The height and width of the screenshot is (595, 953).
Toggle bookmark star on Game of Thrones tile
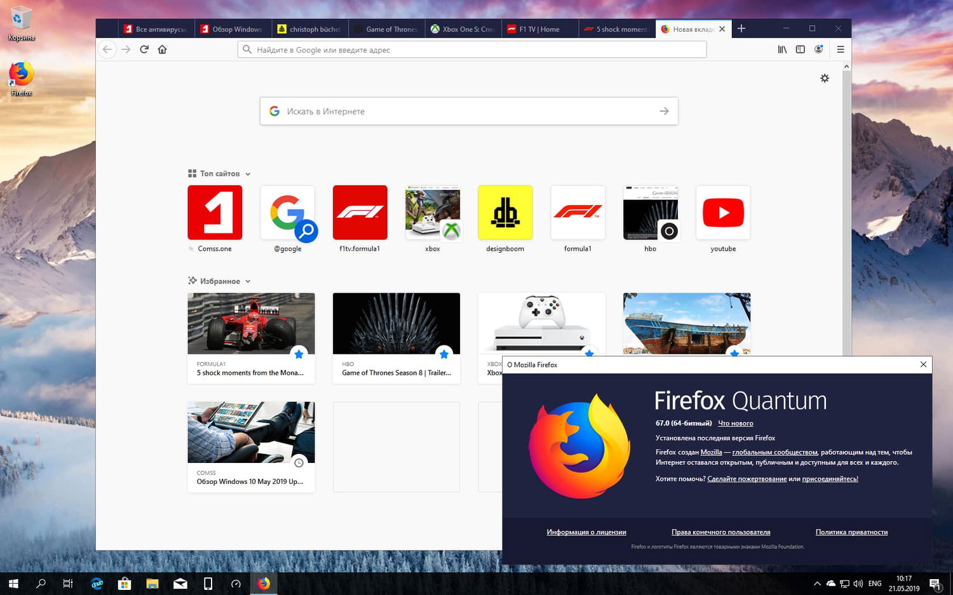[443, 354]
